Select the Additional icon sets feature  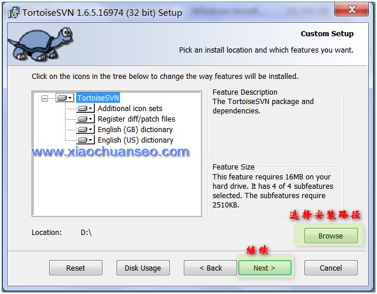[130, 109]
